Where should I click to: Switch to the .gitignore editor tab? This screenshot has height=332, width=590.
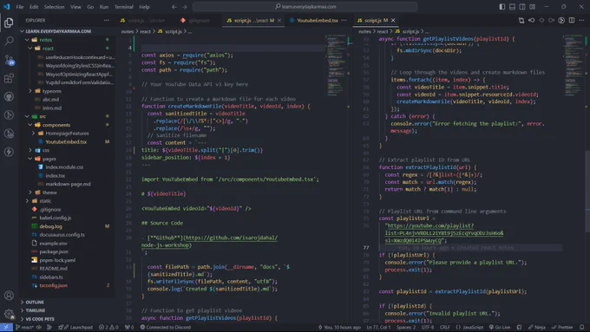[x=195, y=20]
